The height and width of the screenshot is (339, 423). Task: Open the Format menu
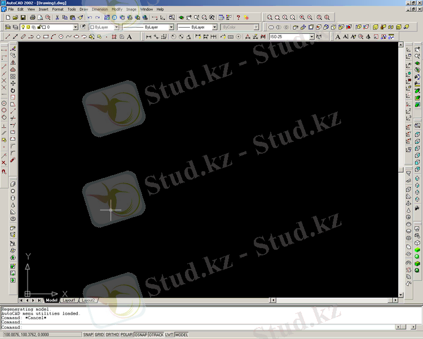point(58,9)
